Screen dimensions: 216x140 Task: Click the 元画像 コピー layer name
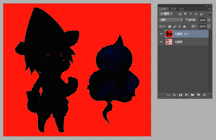tap(182, 34)
